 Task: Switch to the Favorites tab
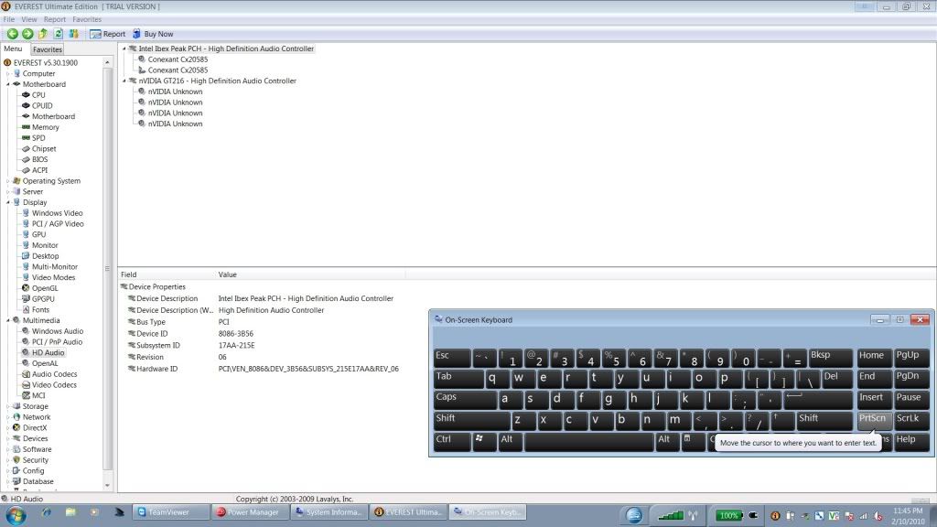(48, 49)
